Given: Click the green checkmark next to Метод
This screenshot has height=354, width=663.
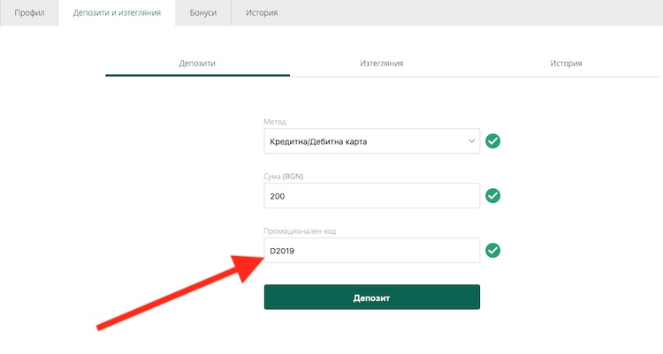Looking at the screenshot, I should tap(492, 141).
